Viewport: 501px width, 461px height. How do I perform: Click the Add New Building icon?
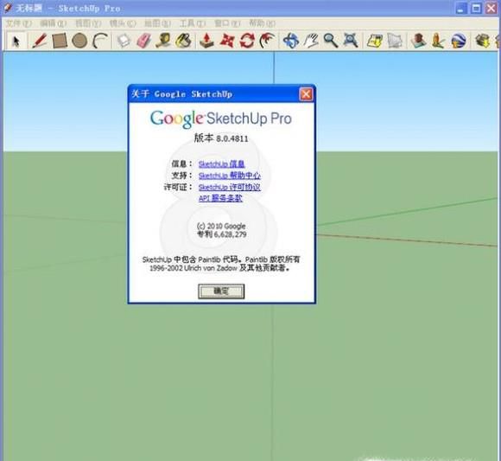click(418, 41)
